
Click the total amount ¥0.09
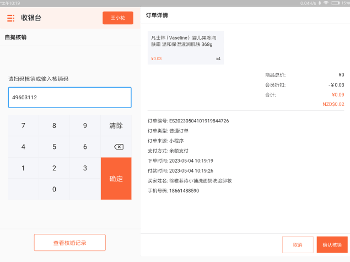(338, 95)
